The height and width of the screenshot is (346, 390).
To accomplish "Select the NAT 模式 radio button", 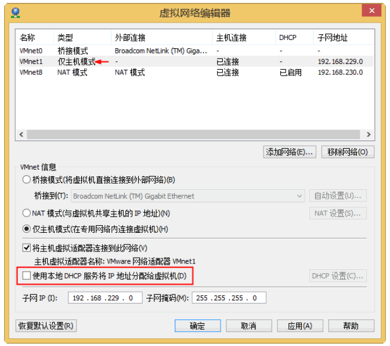I will pyautogui.click(x=26, y=213).
